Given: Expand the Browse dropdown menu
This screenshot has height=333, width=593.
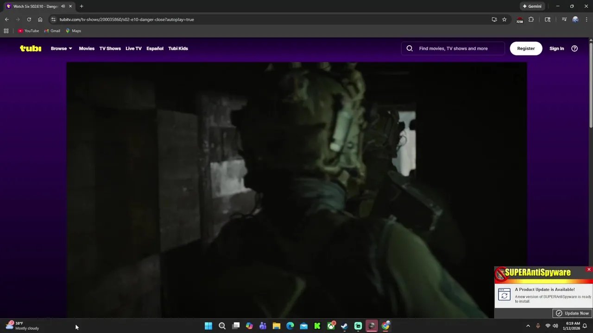Looking at the screenshot, I should point(61,49).
